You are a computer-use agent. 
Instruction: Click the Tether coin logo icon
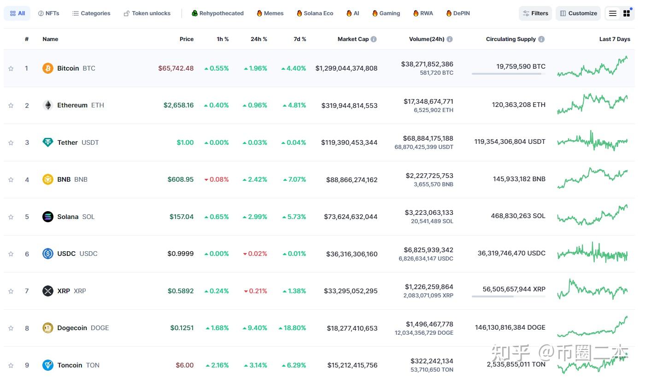(x=48, y=142)
